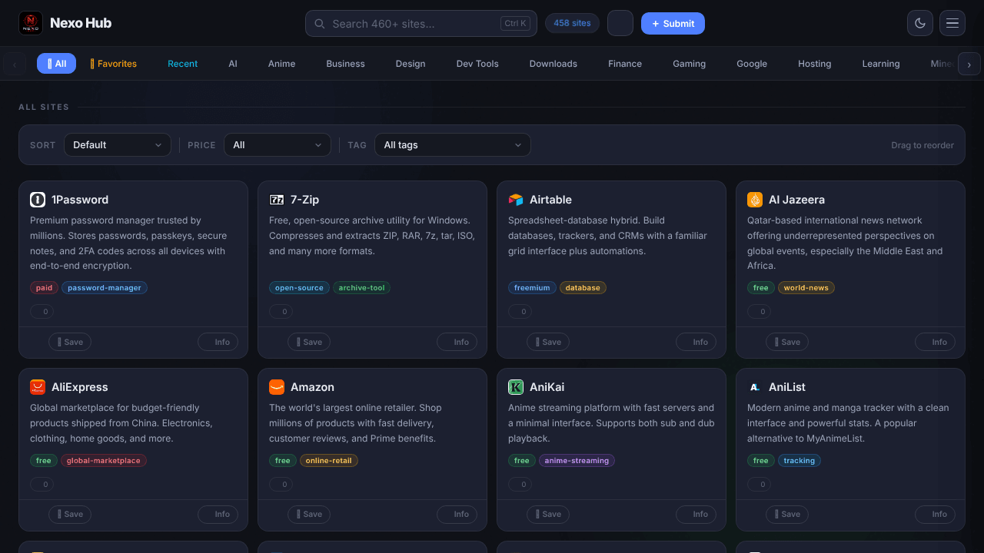Save the AniList site
This screenshot has height=553, width=984.
point(787,515)
